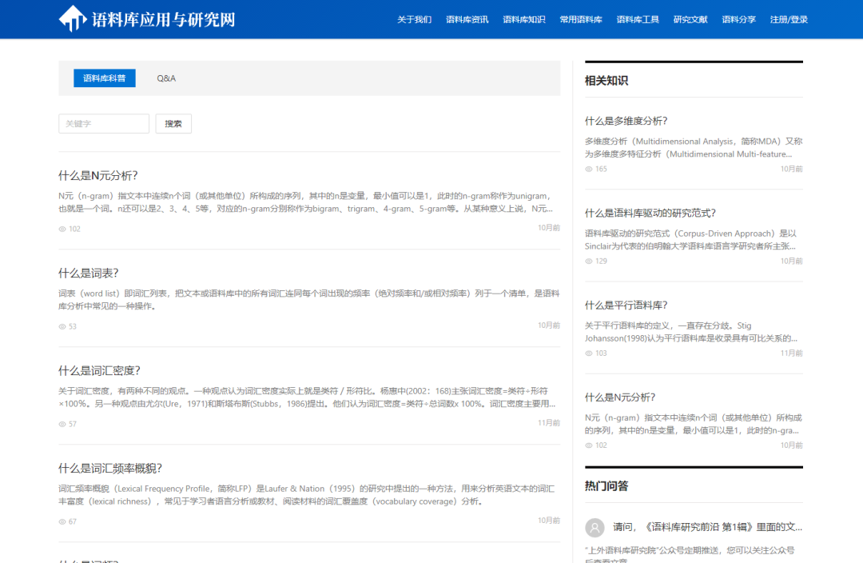Viewport: 863px width, 563px height.
Task: Select the 语料库科普 tab
Action: point(104,78)
